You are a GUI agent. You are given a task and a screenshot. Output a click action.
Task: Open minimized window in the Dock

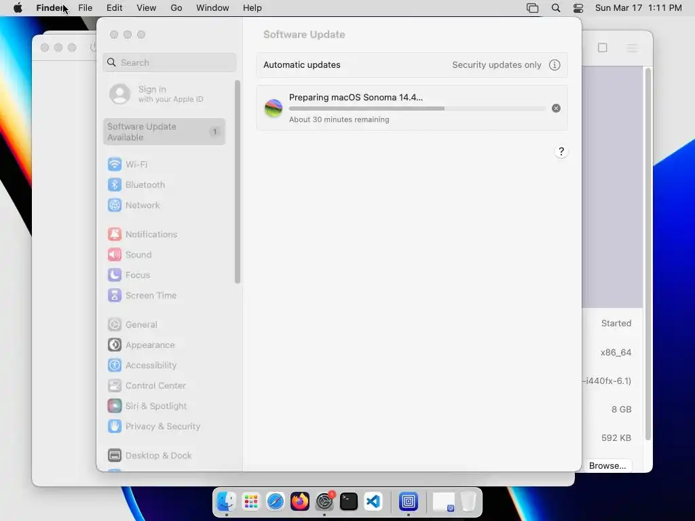point(444,501)
